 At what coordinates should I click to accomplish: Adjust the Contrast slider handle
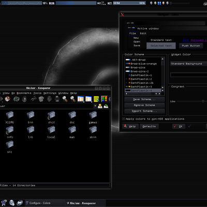tap(203, 101)
